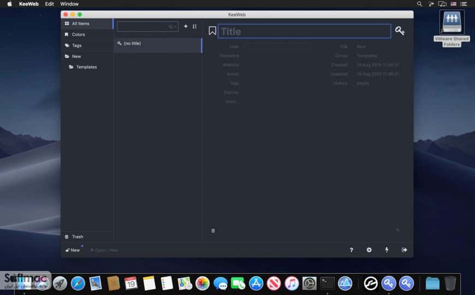This screenshot has width=475, height=295.
Task: Select the New group folder in sidebar
Action: pos(87,56)
